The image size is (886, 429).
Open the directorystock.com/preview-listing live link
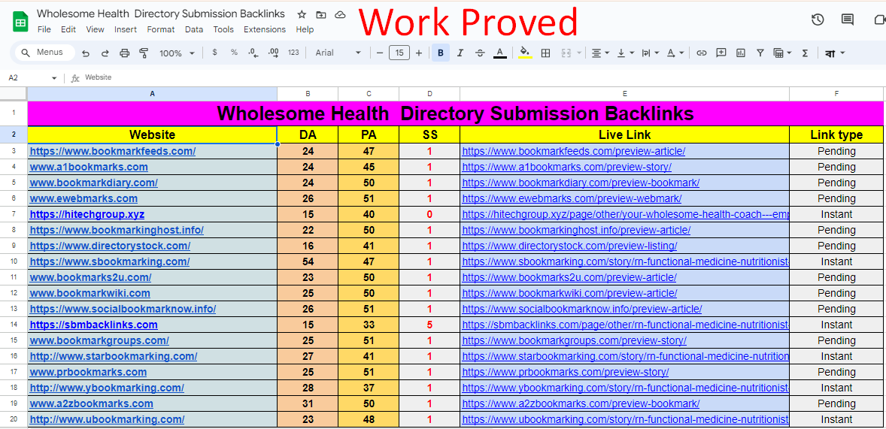pos(569,246)
